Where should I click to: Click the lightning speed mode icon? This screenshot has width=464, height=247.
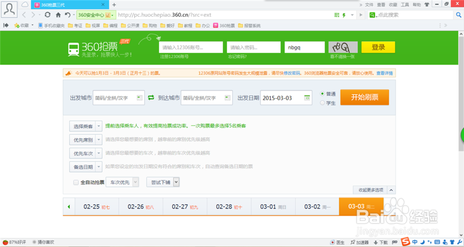[344, 15]
